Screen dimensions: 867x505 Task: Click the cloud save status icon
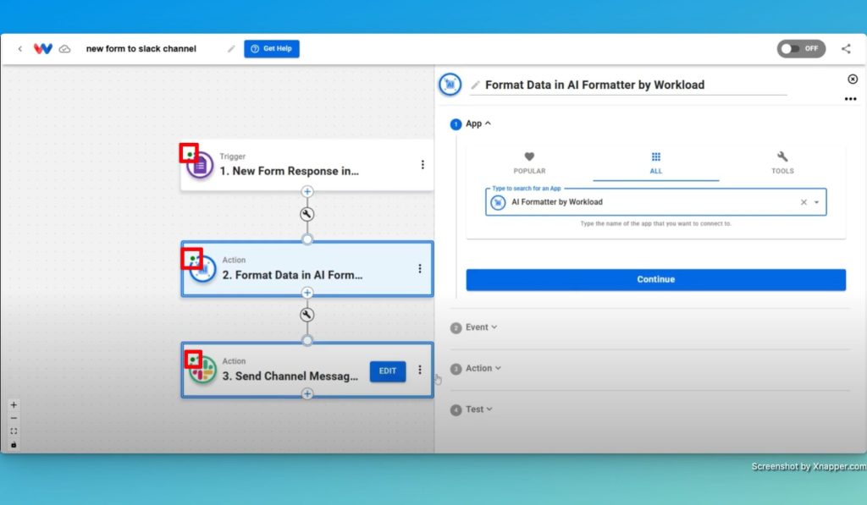tap(64, 48)
